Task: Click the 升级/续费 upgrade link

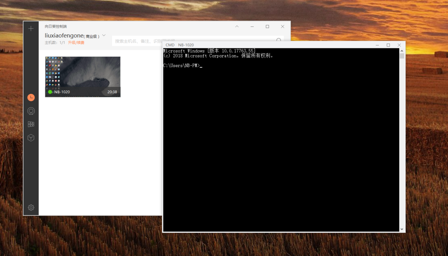Action: click(x=76, y=42)
